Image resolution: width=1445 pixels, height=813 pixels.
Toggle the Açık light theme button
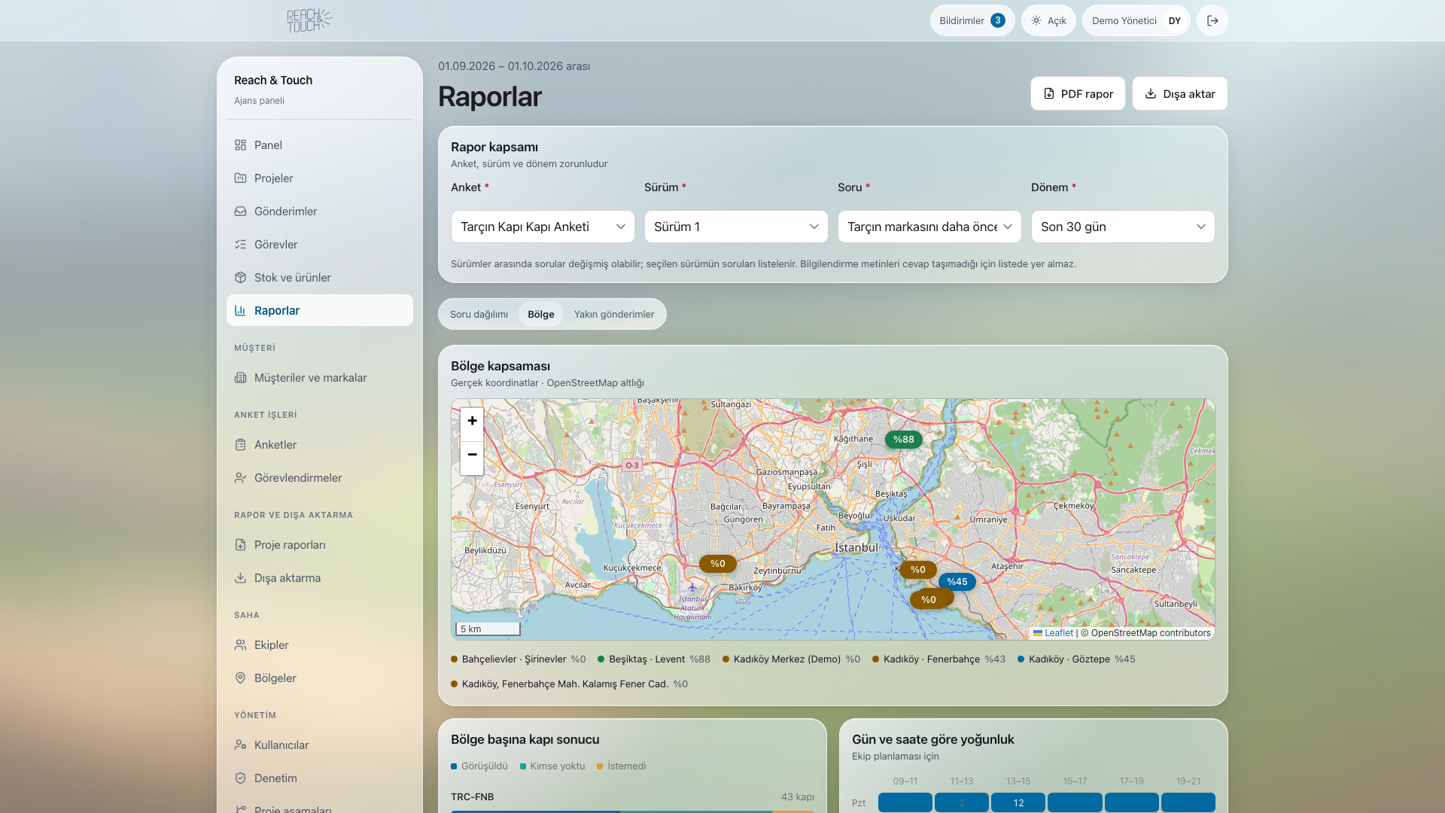pyautogui.click(x=1048, y=20)
